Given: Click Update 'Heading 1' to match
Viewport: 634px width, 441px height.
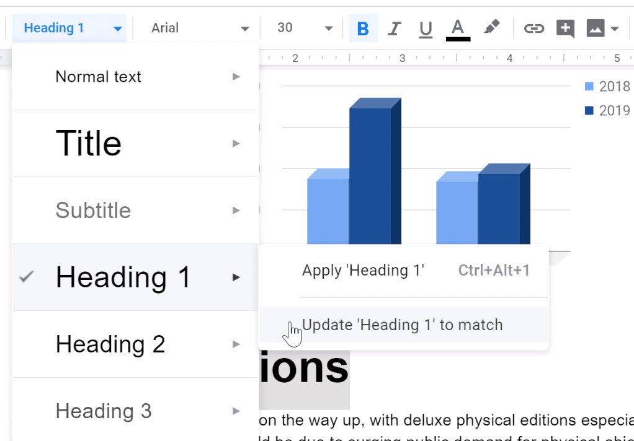Looking at the screenshot, I should click(402, 325).
